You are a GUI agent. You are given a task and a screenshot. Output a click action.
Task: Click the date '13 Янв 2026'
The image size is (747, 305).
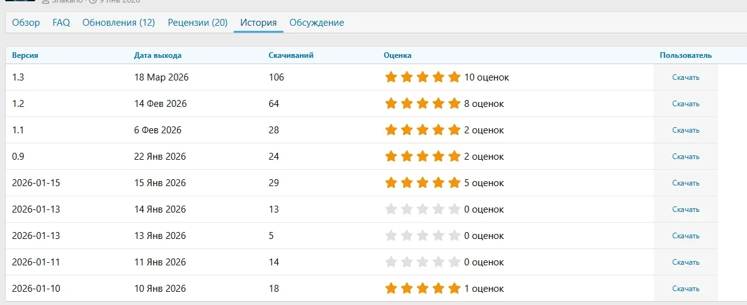pos(160,236)
